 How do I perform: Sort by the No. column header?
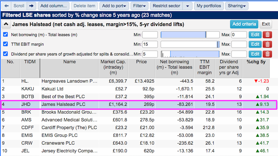(10, 68)
